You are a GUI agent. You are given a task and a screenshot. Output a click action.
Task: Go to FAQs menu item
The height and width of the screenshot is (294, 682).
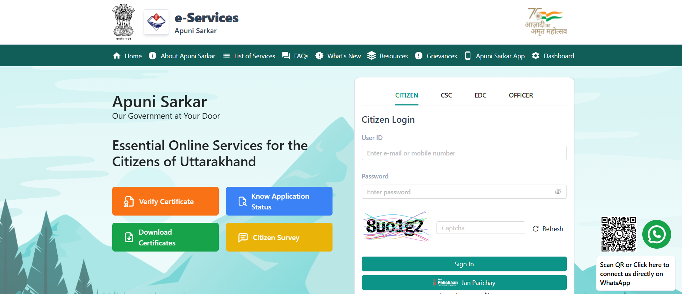pyautogui.click(x=295, y=56)
